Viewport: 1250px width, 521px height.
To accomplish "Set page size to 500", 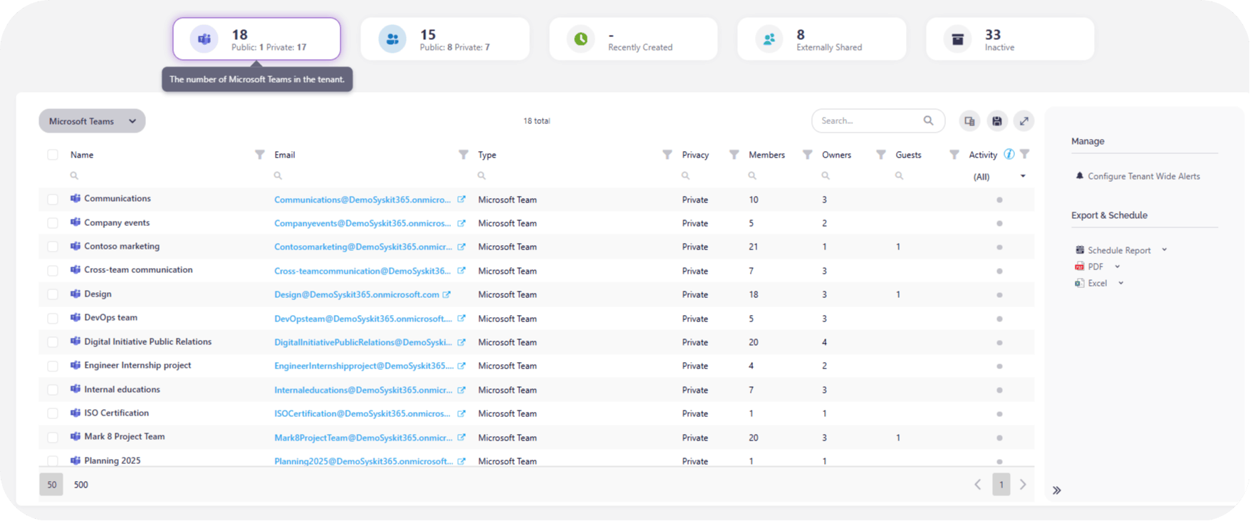I will [x=81, y=485].
